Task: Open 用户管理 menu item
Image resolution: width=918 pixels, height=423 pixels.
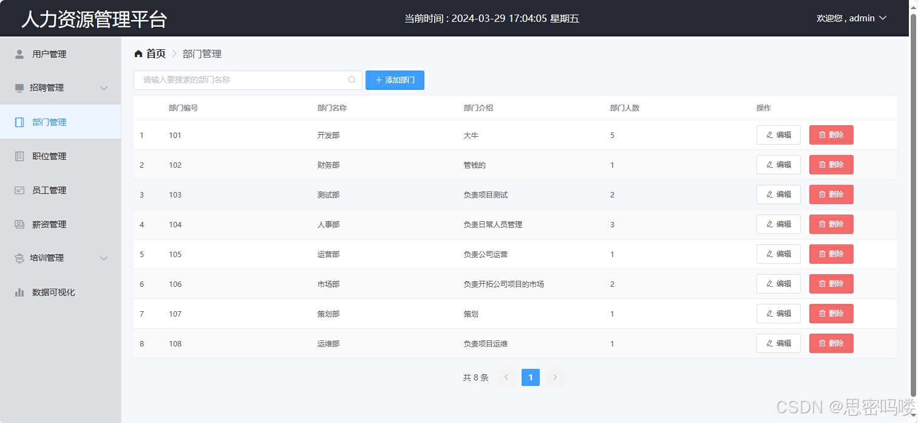Action: pos(61,54)
